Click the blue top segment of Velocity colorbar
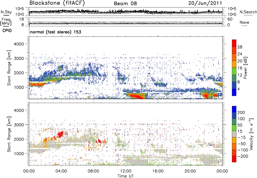The height and width of the screenshot is (178, 257). tap(234, 109)
